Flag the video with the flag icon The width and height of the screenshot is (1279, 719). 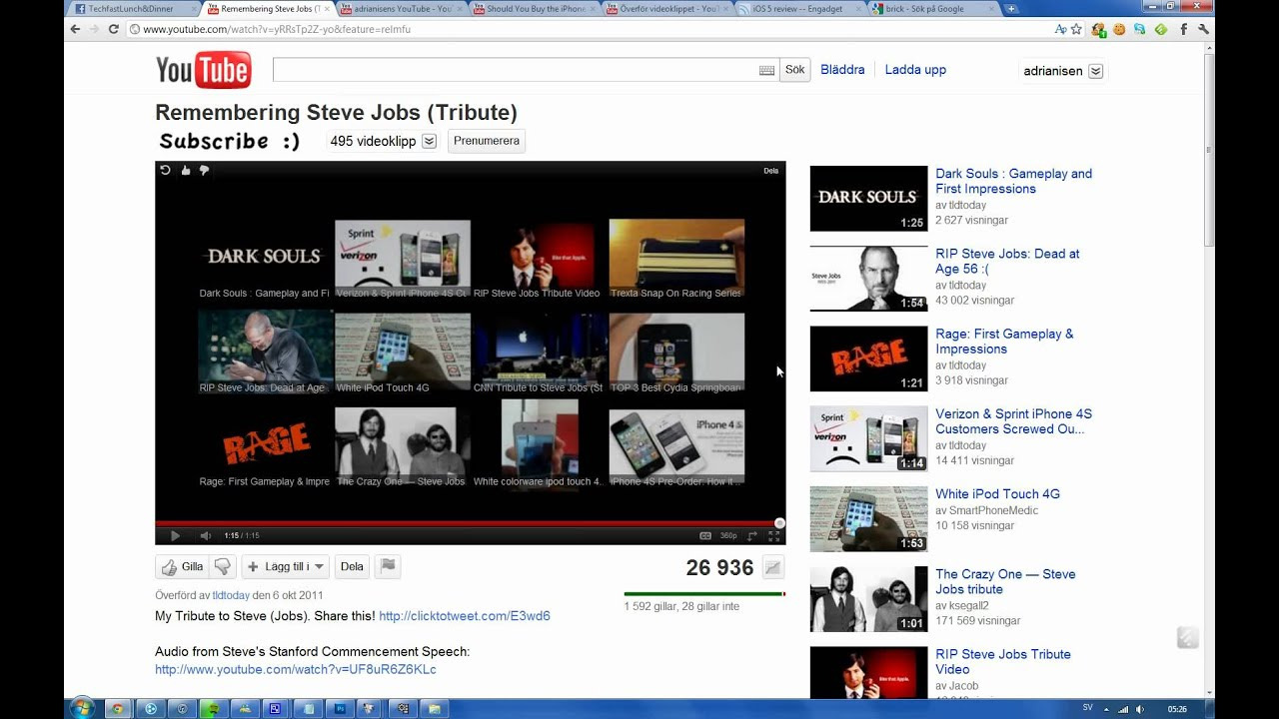[x=388, y=567]
